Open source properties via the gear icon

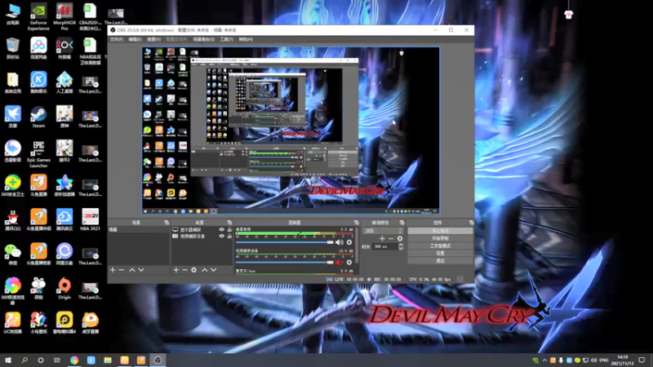pos(194,270)
